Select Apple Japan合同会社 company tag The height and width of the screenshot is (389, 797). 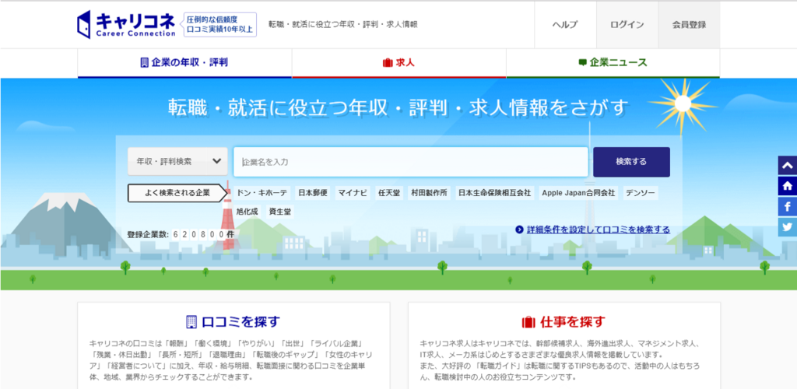pos(578,193)
